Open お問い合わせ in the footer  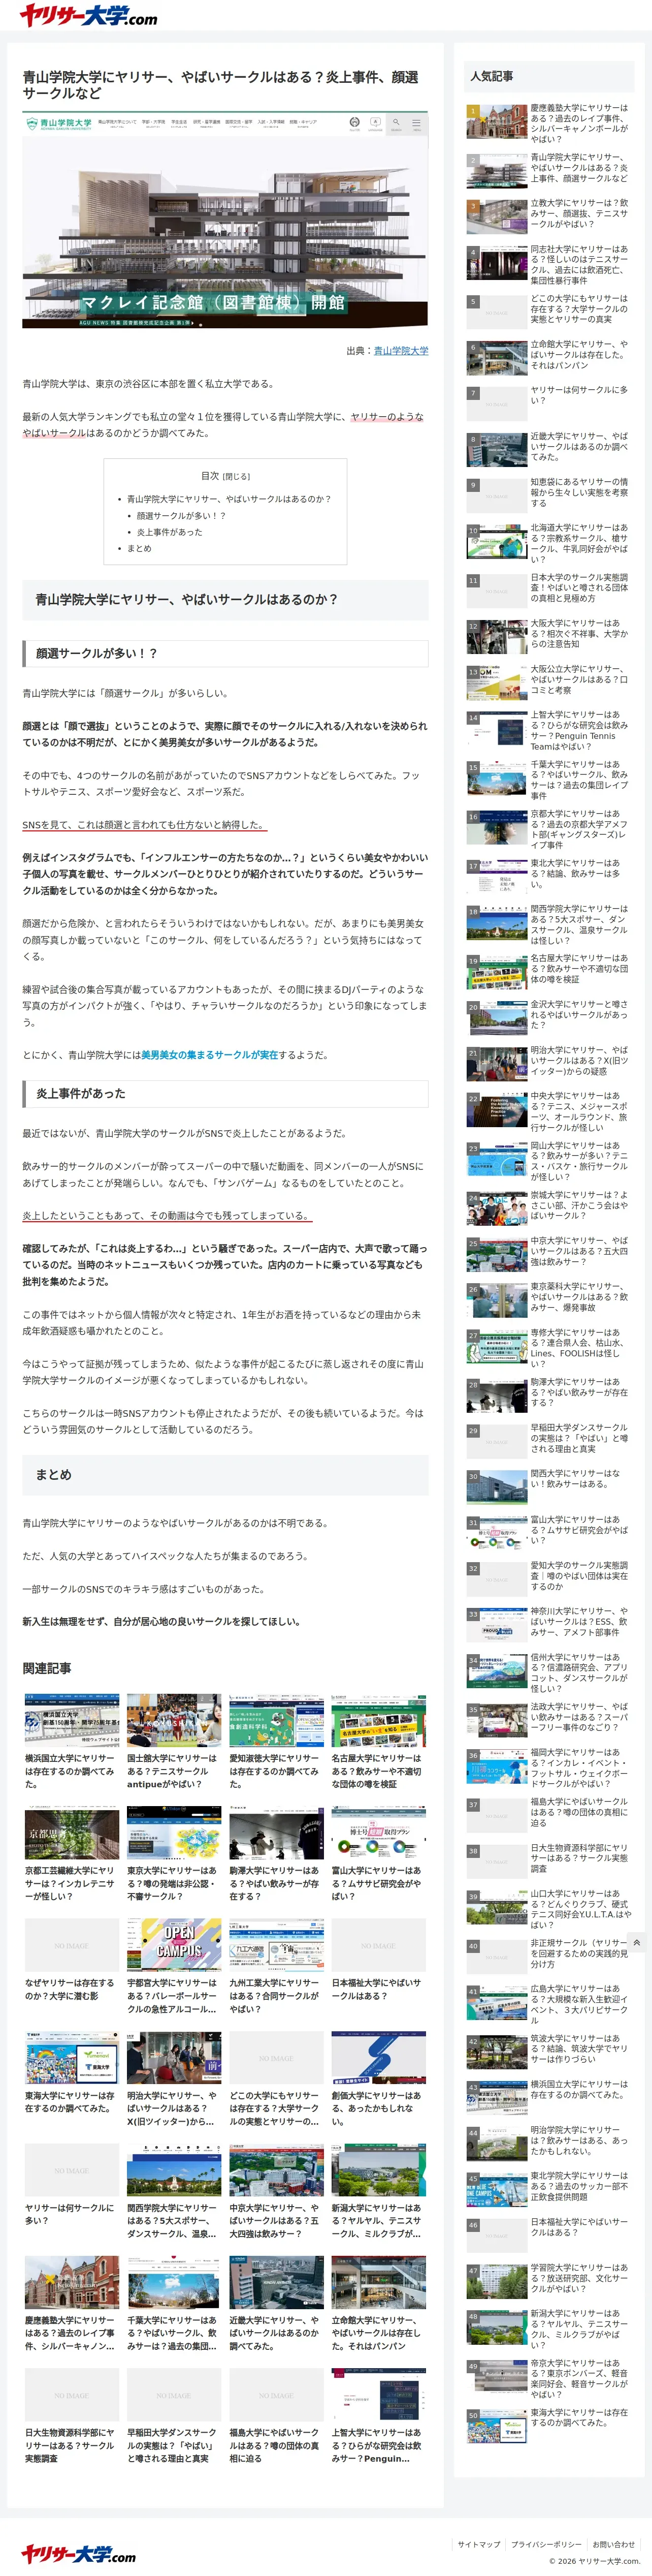(x=613, y=2544)
